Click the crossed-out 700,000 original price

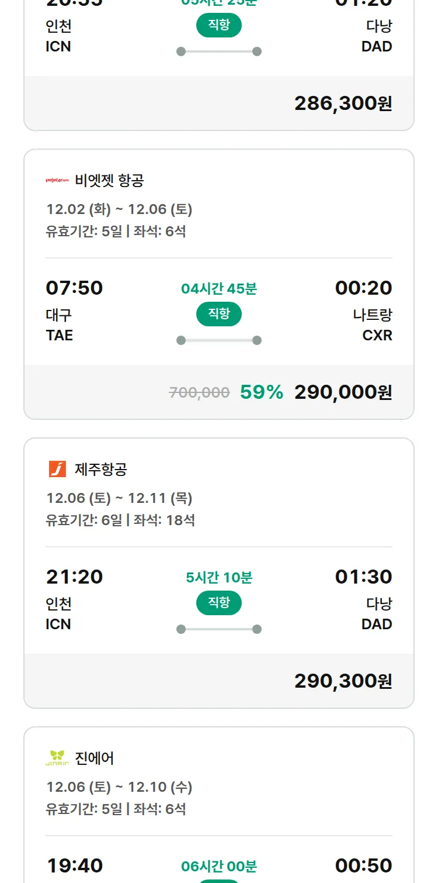(x=199, y=392)
